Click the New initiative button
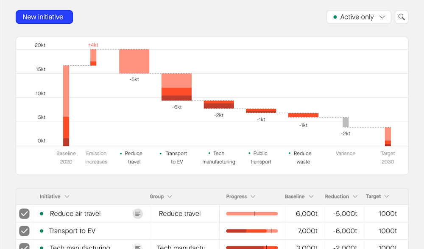 (x=44, y=17)
